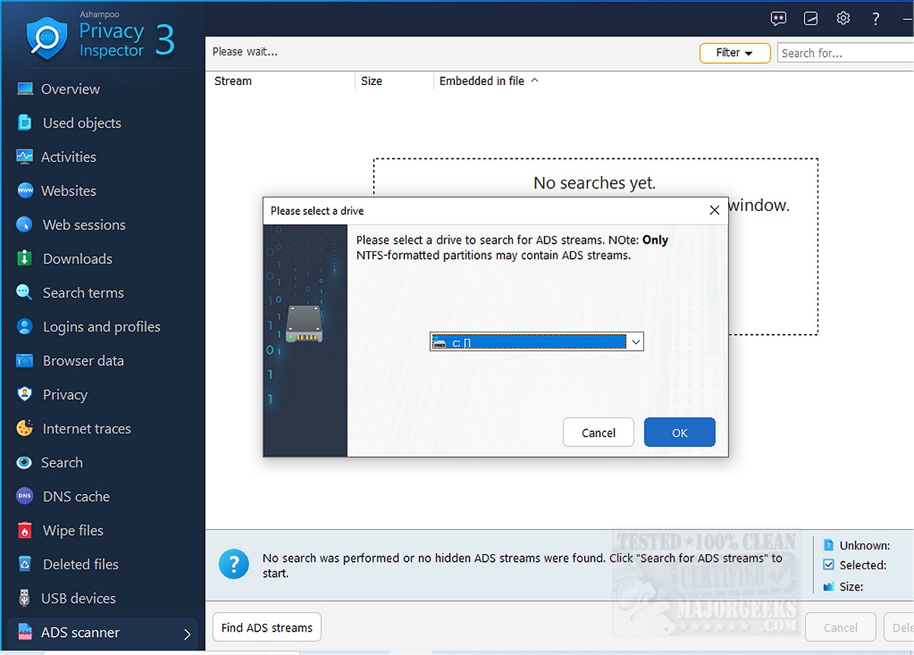914x655 pixels.
Task: Open the Logins and profiles section
Action: click(102, 326)
